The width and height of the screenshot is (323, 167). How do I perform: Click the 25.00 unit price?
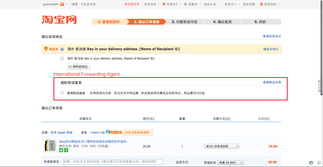[x=147, y=146]
